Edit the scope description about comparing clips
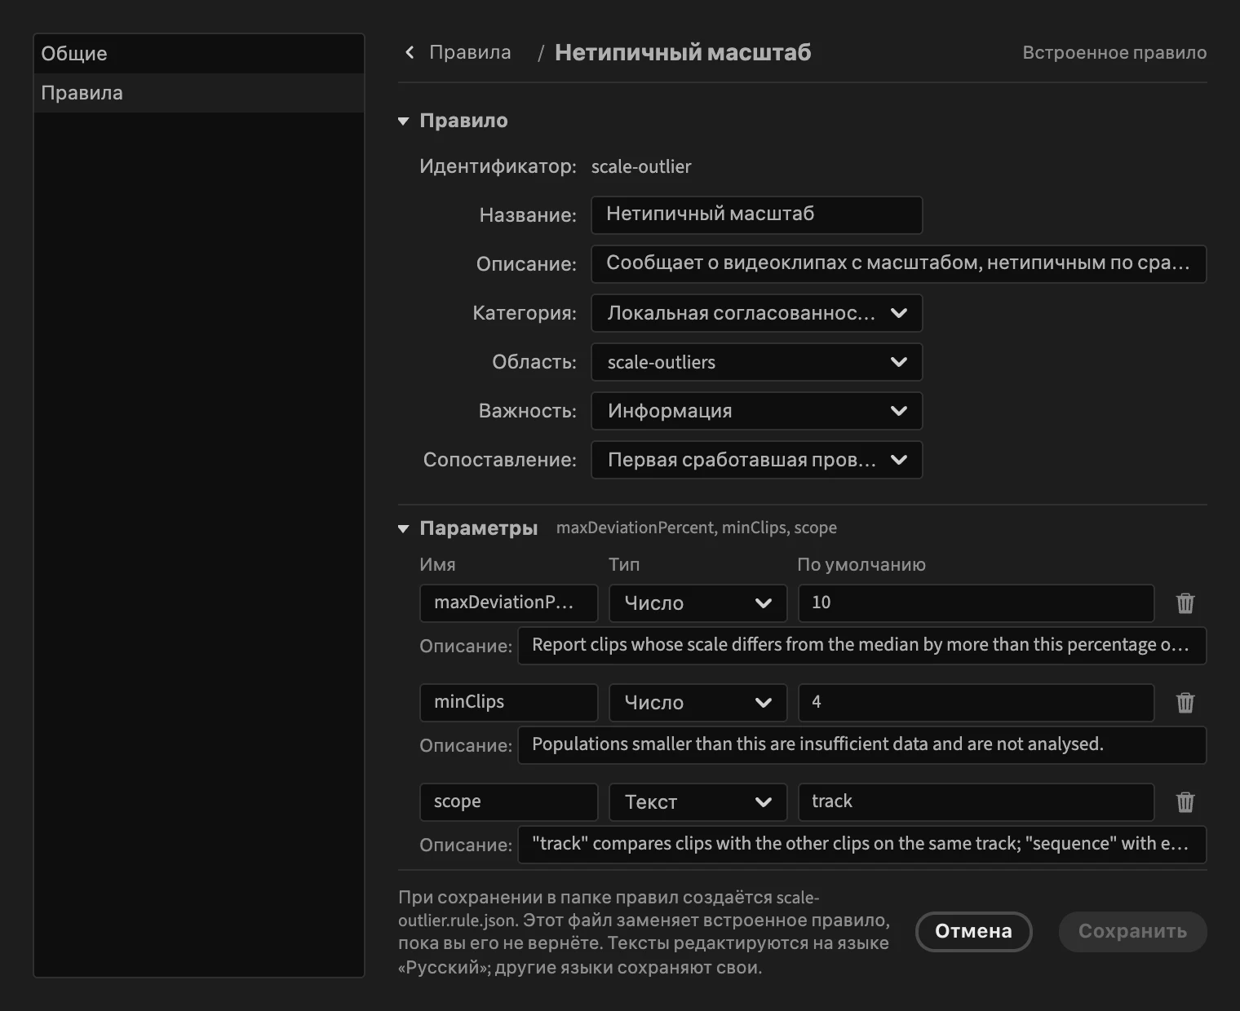The width and height of the screenshot is (1240, 1011). click(x=862, y=845)
